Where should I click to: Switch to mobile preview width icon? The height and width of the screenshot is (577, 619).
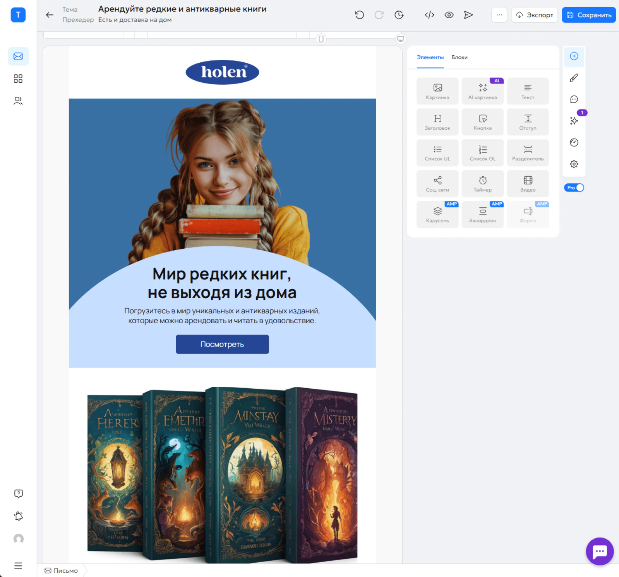(321, 39)
